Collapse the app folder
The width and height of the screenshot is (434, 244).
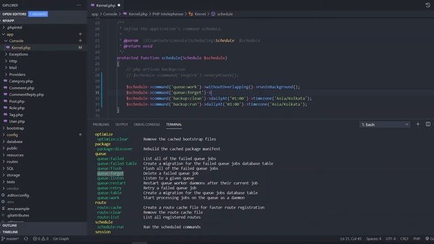coord(3,35)
